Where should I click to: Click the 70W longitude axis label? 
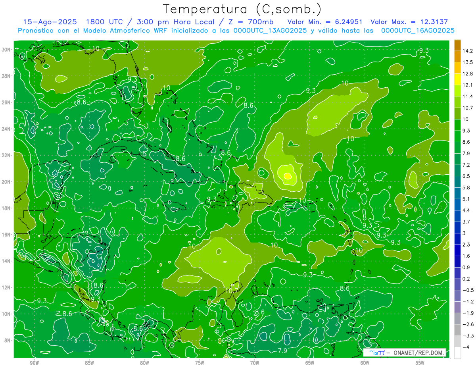tap(255, 363)
